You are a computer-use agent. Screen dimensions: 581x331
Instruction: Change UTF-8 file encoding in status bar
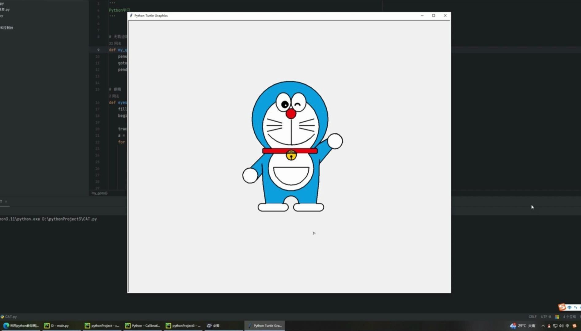[x=546, y=317]
